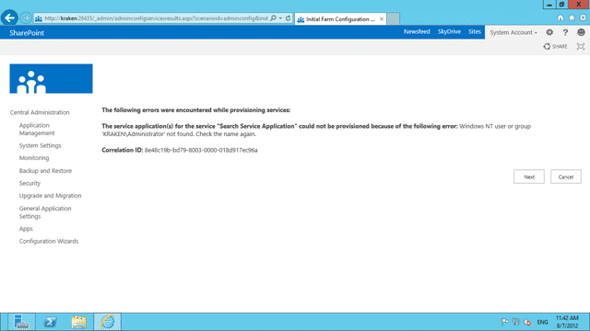Click the Next button

click(528, 177)
